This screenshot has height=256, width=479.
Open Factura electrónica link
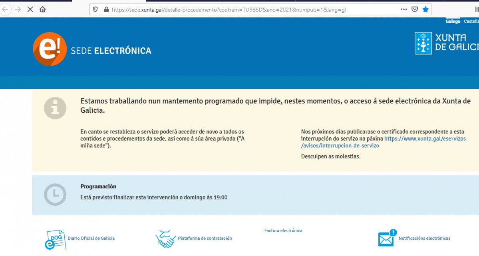click(283, 231)
